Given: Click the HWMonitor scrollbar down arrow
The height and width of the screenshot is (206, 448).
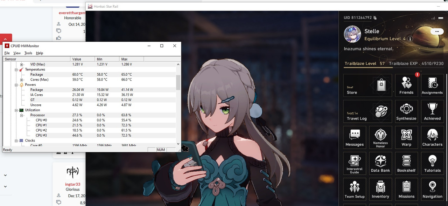Looking at the screenshot, I should point(178,143).
